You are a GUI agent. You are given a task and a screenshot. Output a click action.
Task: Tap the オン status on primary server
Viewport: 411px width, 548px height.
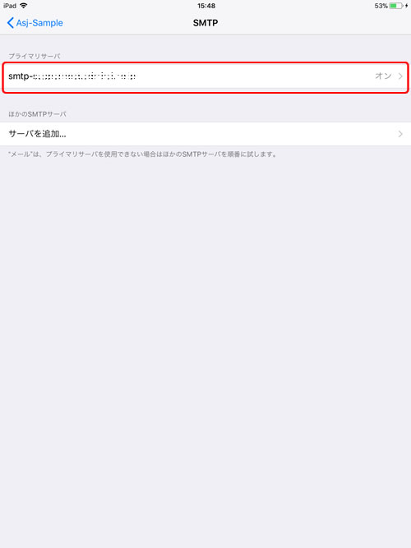point(383,76)
